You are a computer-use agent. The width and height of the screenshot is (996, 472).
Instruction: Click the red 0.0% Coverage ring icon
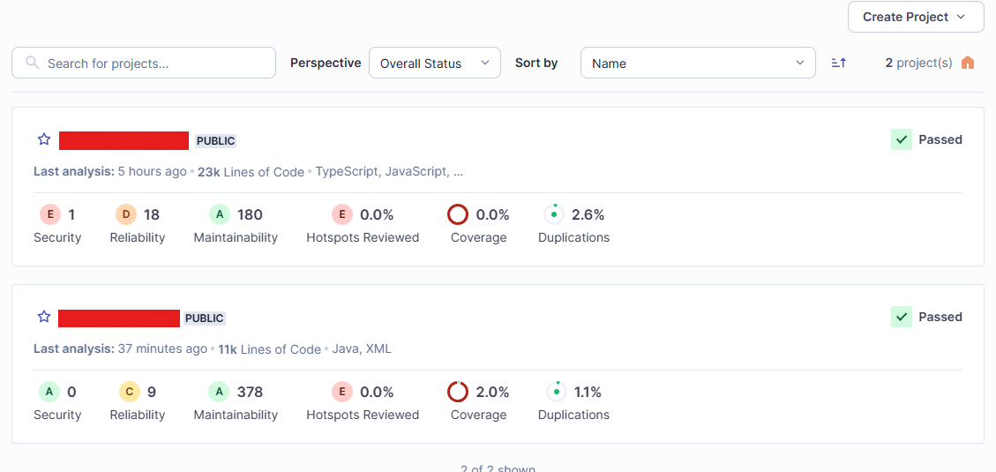click(x=458, y=214)
